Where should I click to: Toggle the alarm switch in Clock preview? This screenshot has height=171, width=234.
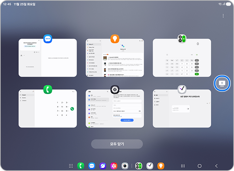188,109
